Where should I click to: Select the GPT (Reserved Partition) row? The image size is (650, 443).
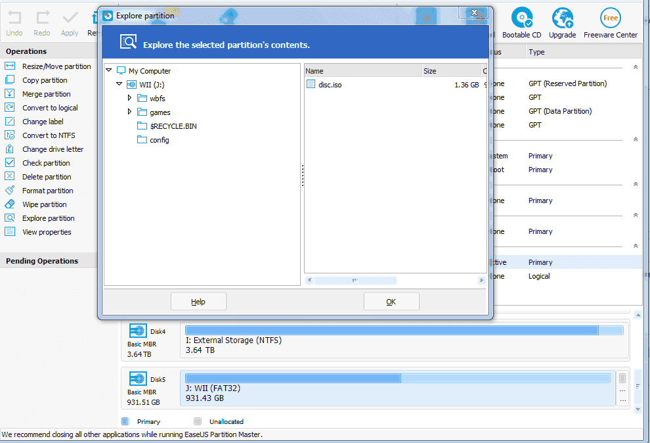[x=566, y=83]
